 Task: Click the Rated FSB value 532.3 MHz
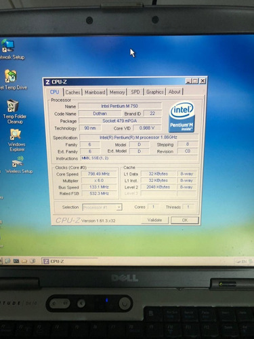(x=99, y=193)
